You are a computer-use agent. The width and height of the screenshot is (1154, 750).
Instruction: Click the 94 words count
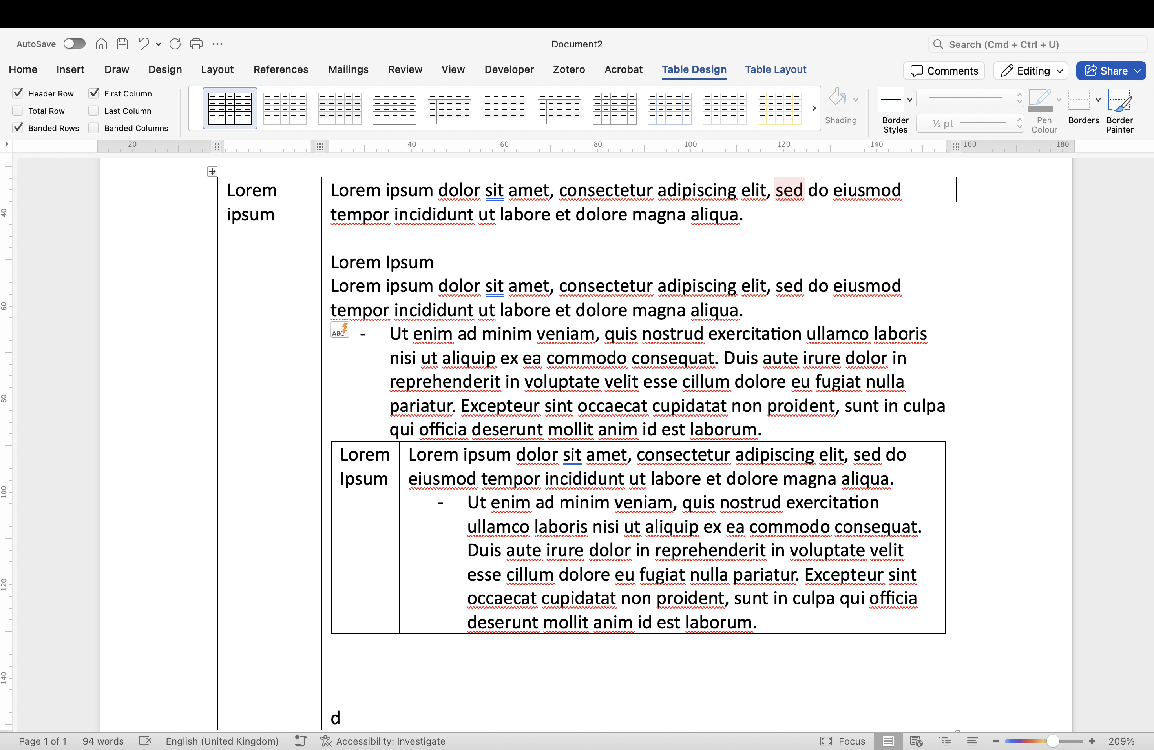pos(103,741)
